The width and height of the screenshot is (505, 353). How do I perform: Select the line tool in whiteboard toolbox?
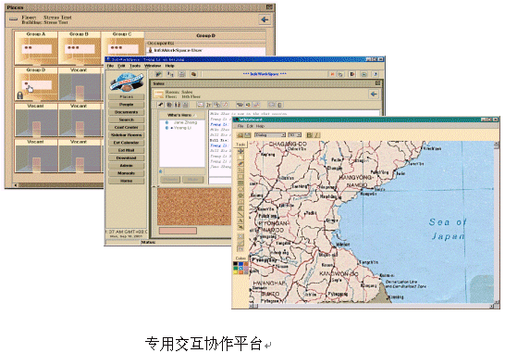(x=240, y=215)
